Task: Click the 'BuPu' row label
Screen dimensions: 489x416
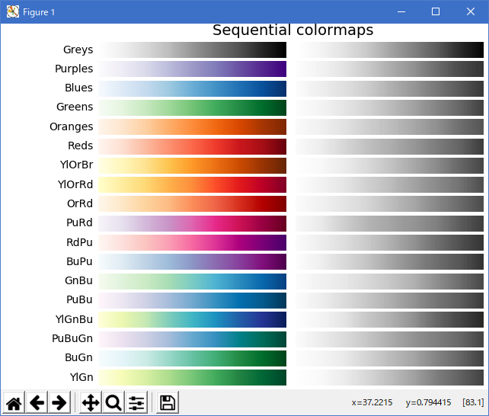Action: (79, 261)
